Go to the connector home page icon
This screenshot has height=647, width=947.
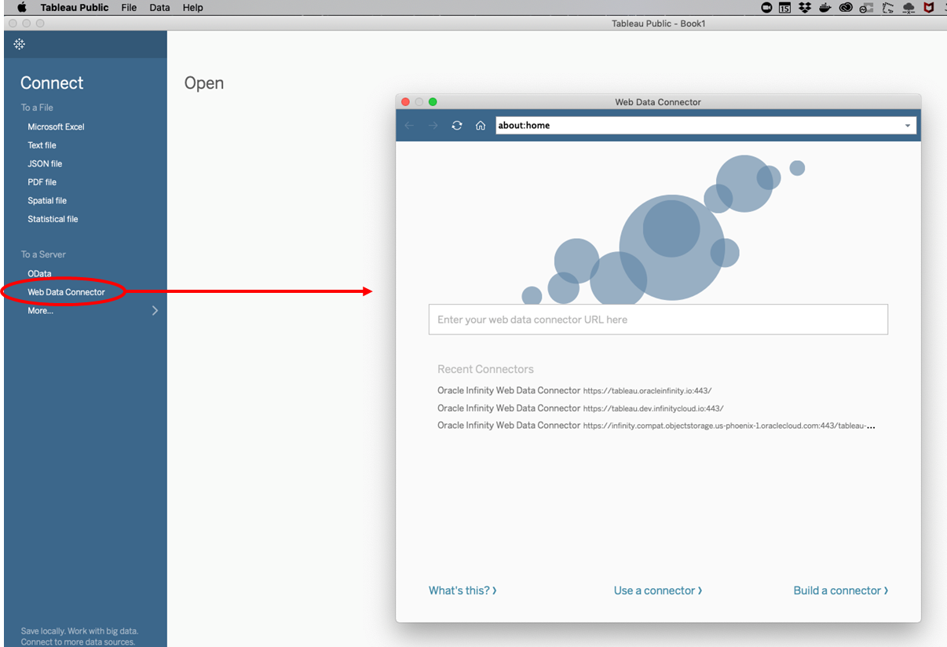pyautogui.click(x=481, y=126)
